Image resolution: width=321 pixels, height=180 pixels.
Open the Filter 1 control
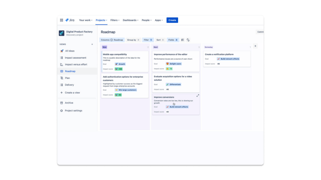coord(148,40)
